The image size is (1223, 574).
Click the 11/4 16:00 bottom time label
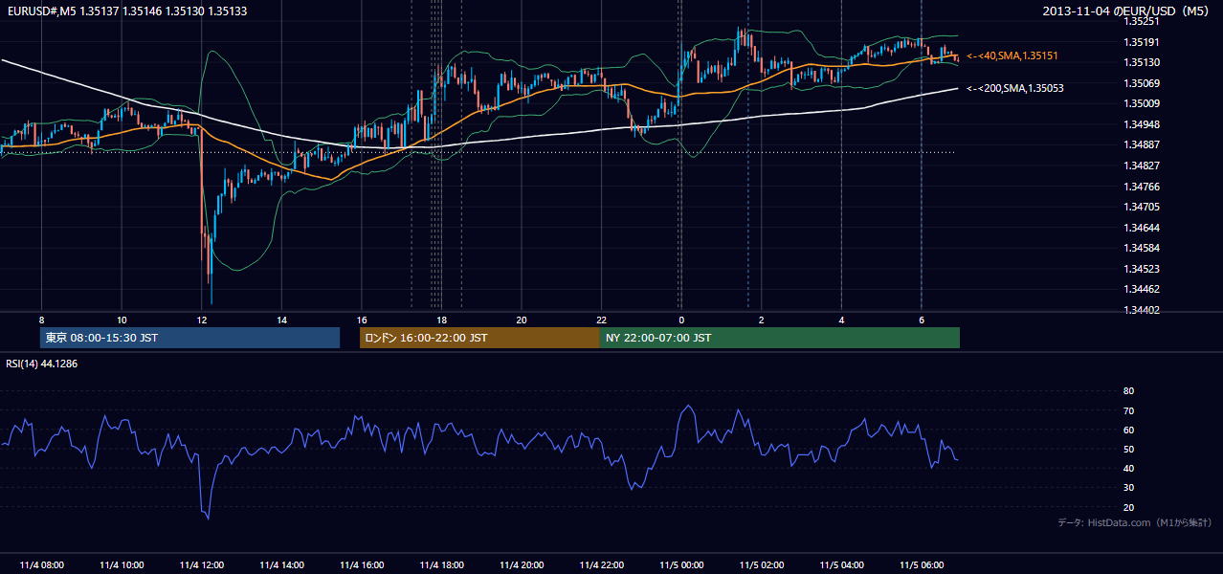[x=362, y=565]
